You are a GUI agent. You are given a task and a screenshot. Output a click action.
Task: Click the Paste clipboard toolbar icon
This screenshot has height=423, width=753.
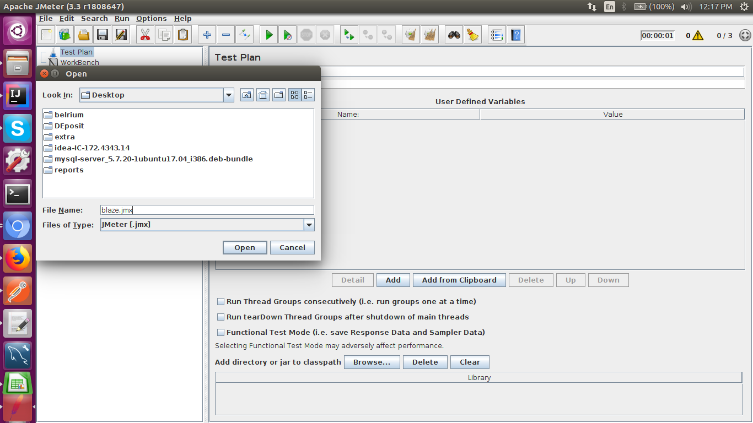pyautogui.click(x=182, y=35)
